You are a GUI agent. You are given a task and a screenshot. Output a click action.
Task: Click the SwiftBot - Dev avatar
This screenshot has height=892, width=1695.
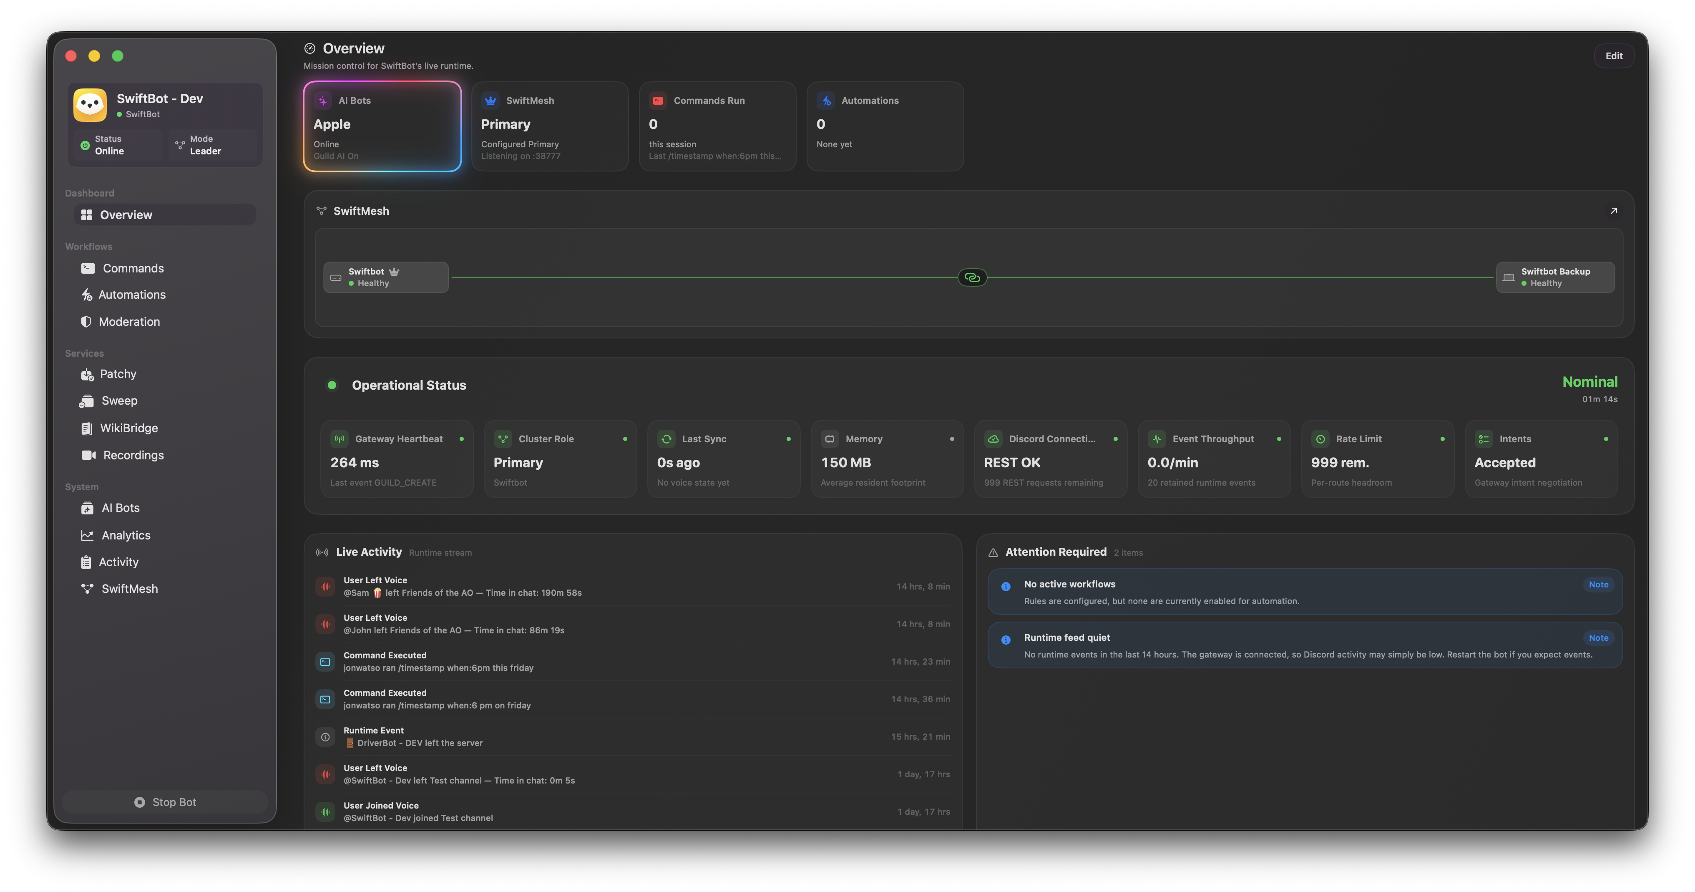[x=90, y=105]
